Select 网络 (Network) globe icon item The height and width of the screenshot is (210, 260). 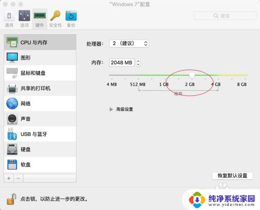[x=40, y=103]
